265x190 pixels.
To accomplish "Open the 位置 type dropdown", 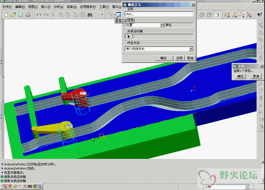I will pyautogui.click(x=162, y=25).
